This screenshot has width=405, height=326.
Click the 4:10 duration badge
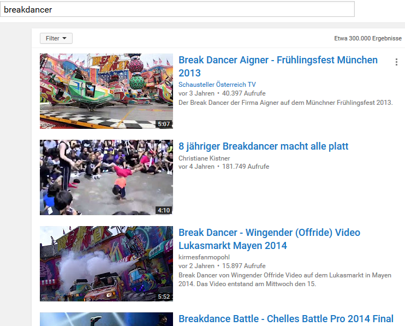point(164,210)
